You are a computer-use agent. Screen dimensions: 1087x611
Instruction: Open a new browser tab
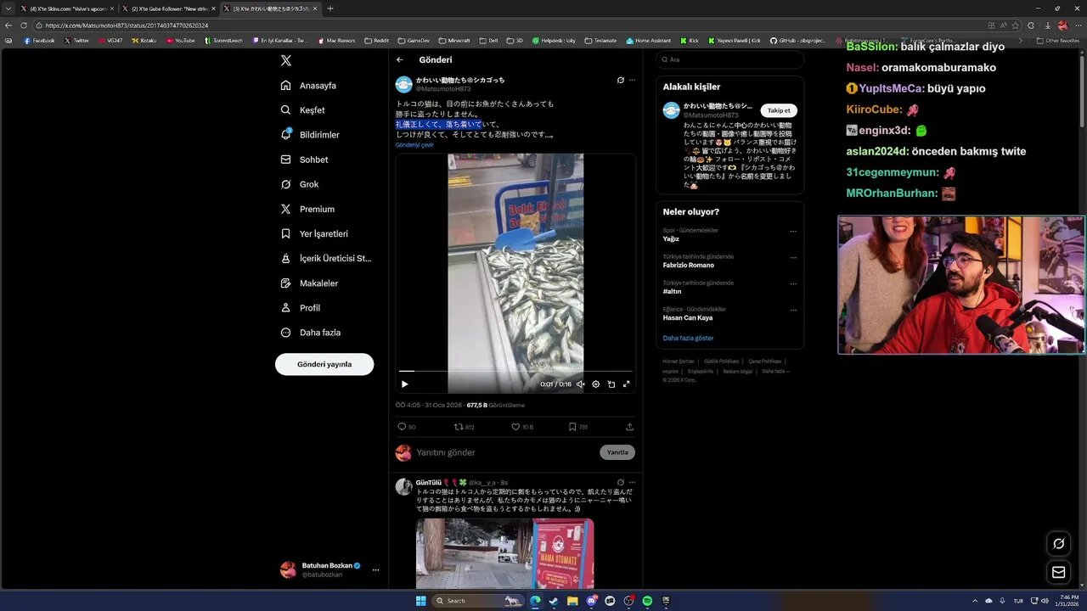330,8
